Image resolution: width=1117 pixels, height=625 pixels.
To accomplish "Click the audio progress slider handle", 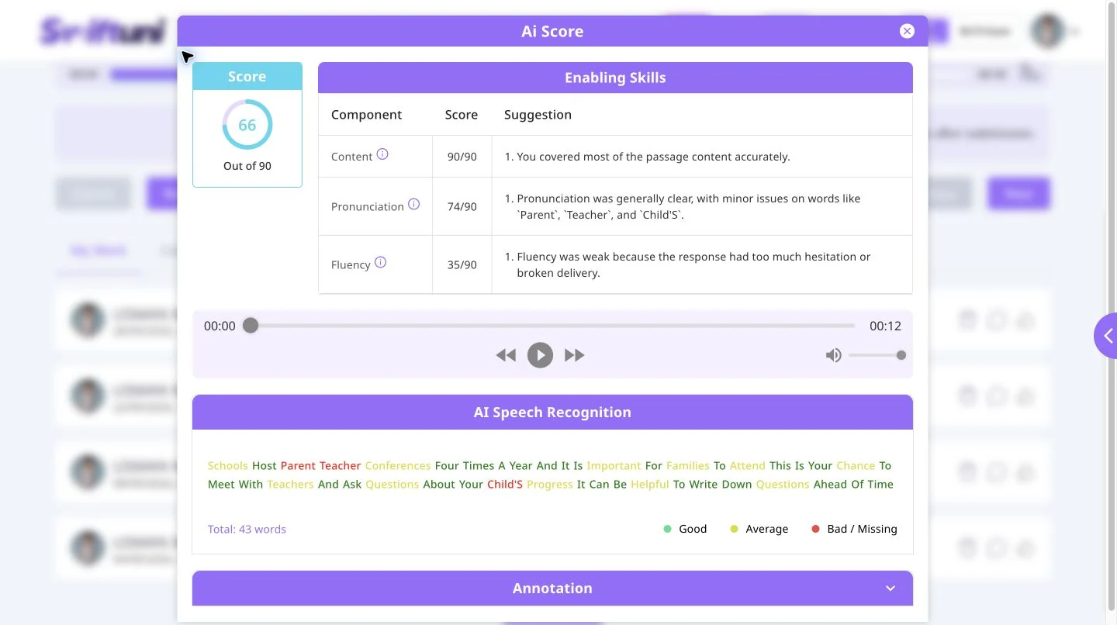I will pos(251,326).
